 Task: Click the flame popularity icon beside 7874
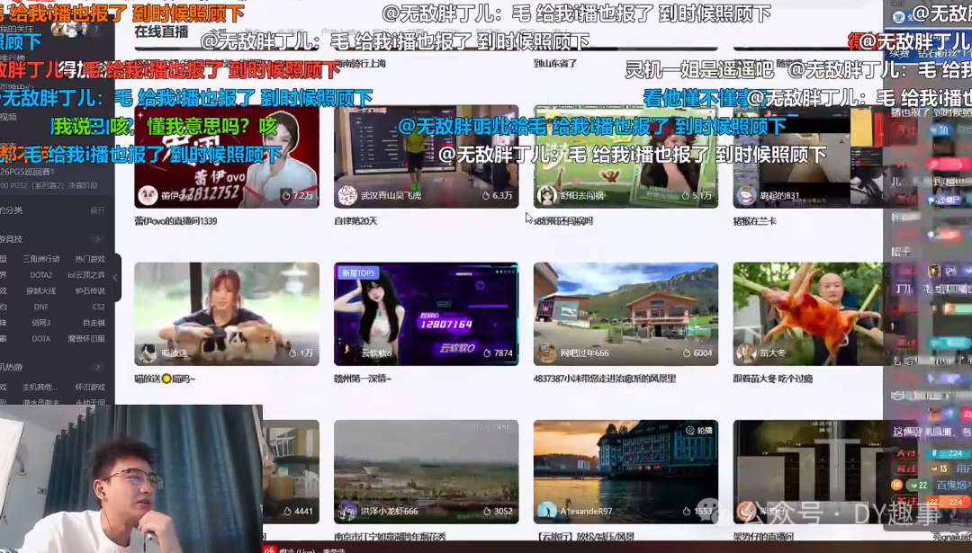pyautogui.click(x=487, y=353)
